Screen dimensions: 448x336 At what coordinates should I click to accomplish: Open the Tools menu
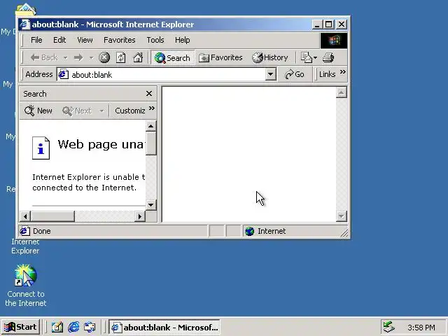[x=155, y=40]
